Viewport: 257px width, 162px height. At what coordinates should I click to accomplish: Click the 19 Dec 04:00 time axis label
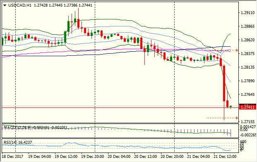[x=39, y=157]
